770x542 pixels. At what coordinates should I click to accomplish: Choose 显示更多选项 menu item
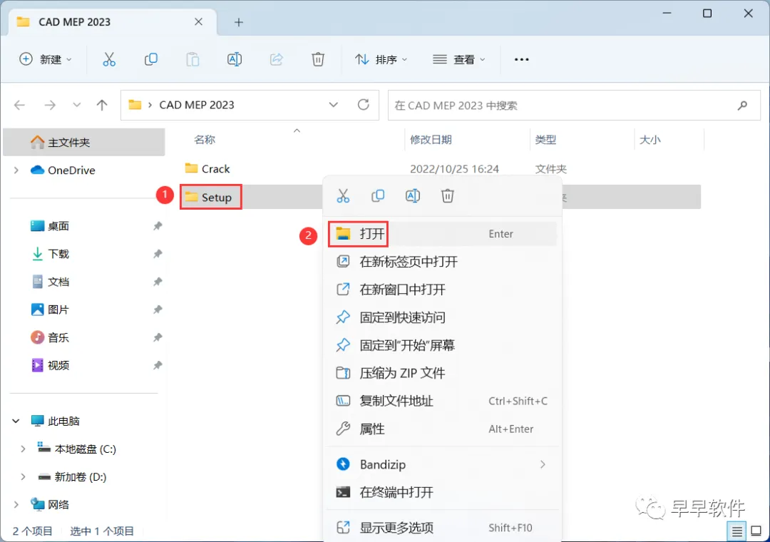(442, 528)
